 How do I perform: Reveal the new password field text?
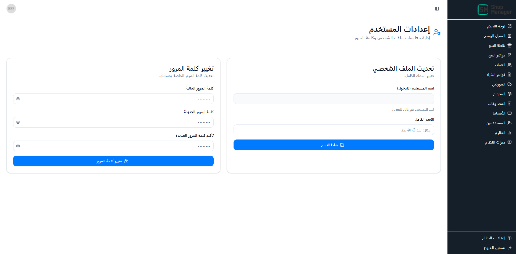(x=18, y=123)
